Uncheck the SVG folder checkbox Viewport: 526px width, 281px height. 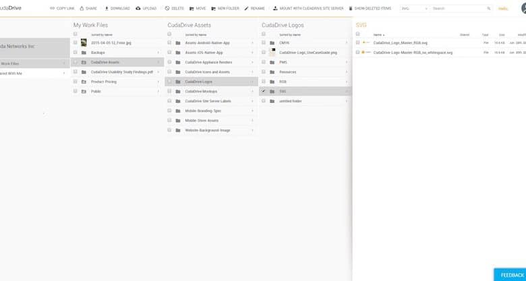tap(264, 91)
